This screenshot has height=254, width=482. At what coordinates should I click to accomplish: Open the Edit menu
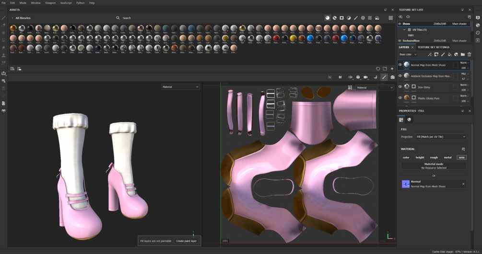(12, 3)
